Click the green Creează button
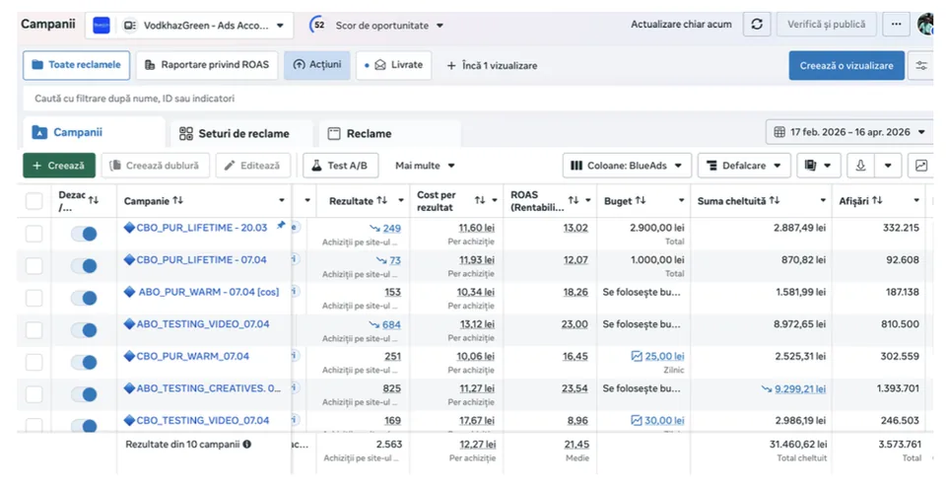Image resolution: width=946 pixels, height=486 pixels. click(x=59, y=166)
